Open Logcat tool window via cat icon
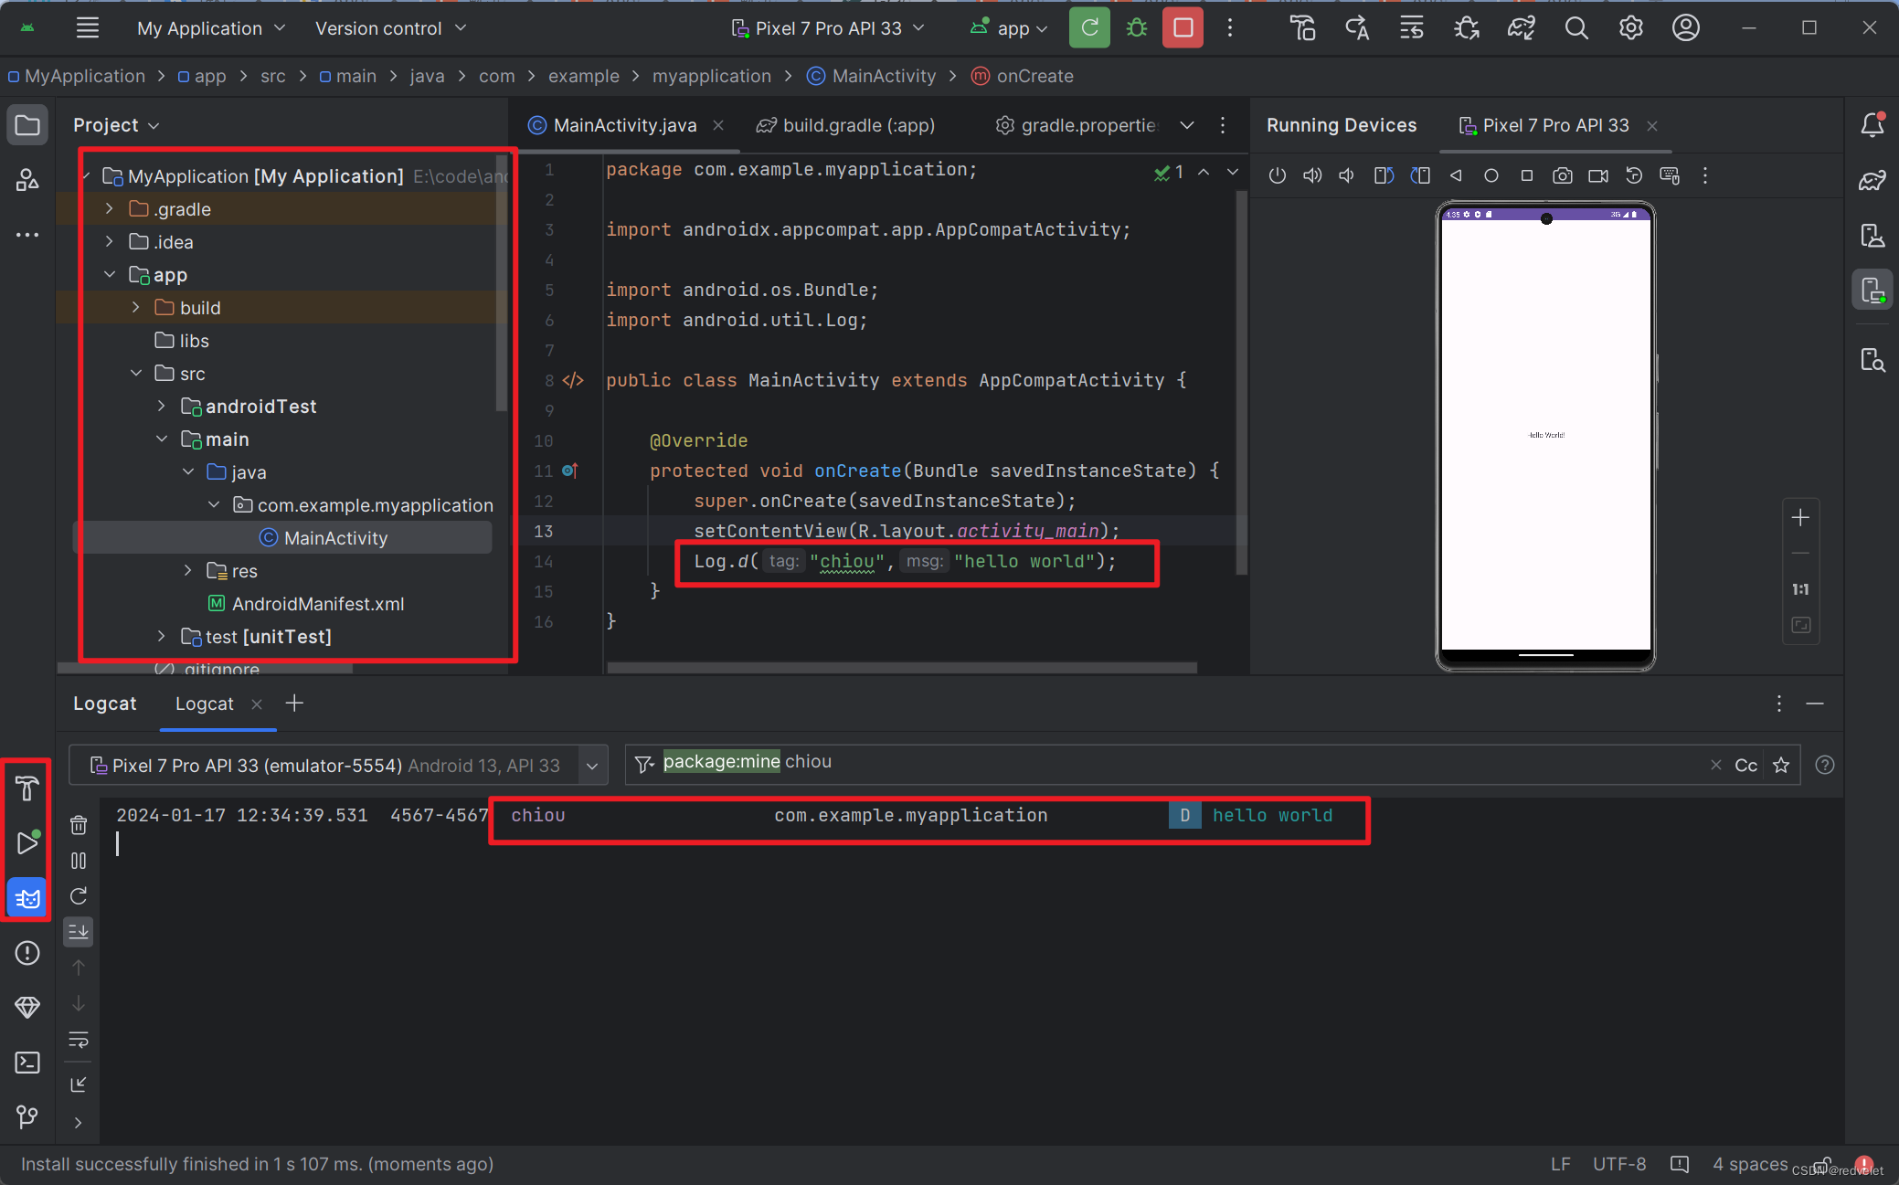The height and width of the screenshot is (1185, 1899). click(x=27, y=897)
